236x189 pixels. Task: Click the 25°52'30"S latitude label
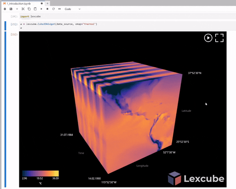(x=183, y=142)
